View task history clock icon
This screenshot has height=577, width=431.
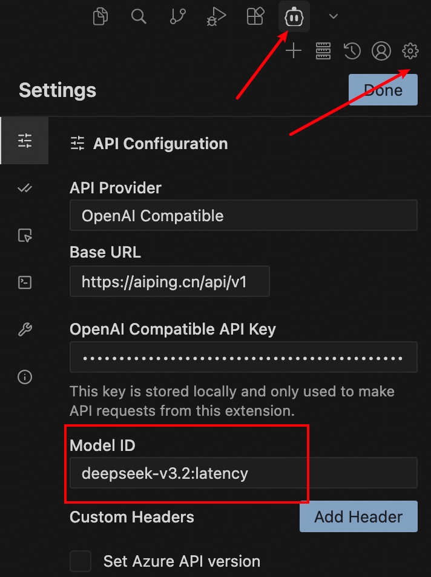(352, 52)
